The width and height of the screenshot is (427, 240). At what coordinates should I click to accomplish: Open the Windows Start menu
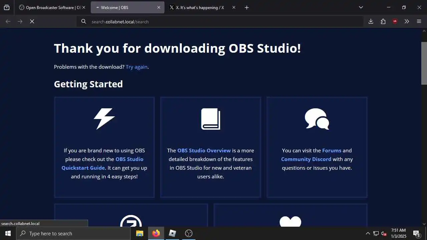click(8, 233)
